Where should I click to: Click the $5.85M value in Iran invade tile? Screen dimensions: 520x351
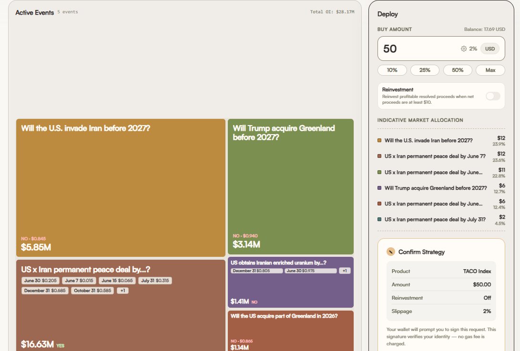[36, 247]
